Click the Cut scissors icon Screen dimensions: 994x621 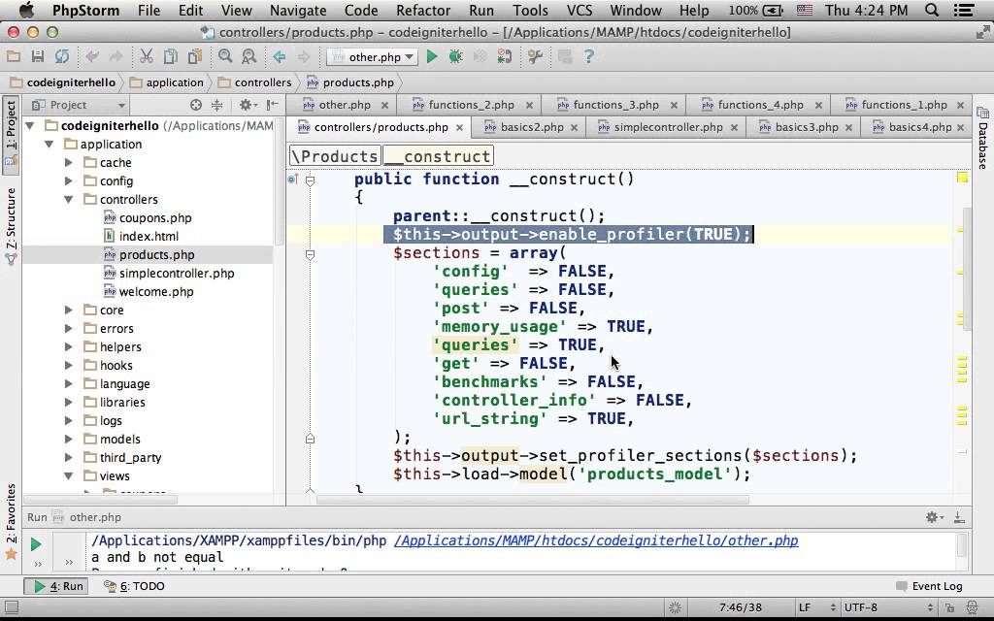tap(147, 57)
